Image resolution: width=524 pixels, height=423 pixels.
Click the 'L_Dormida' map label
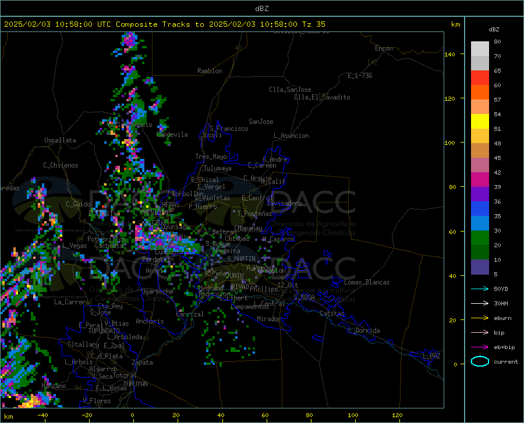[x=363, y=330]
